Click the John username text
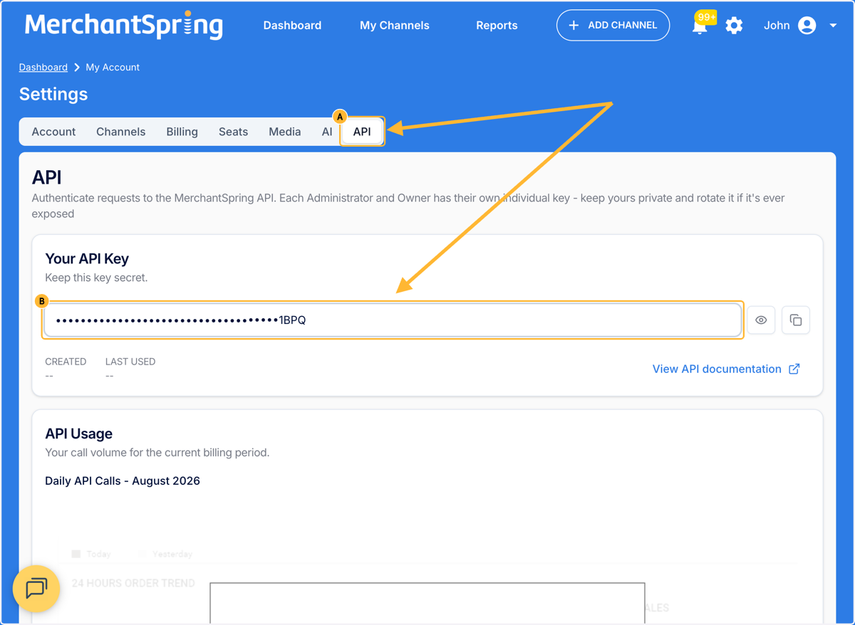855x625 pixels. click(x=777, y=26)
